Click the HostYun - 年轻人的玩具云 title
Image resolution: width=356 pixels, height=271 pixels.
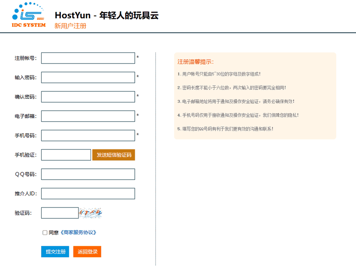pyautogui.click(x=107, y=15)
